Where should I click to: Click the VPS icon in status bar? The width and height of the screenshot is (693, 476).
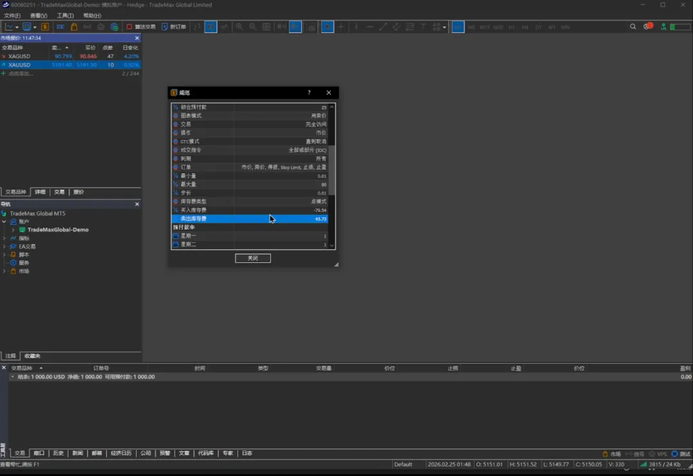point(657,454)
